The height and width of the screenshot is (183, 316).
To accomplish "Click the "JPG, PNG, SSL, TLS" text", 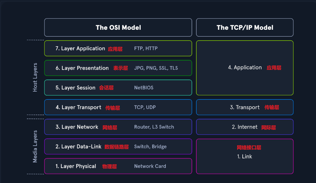I will (x=156, y=68).
